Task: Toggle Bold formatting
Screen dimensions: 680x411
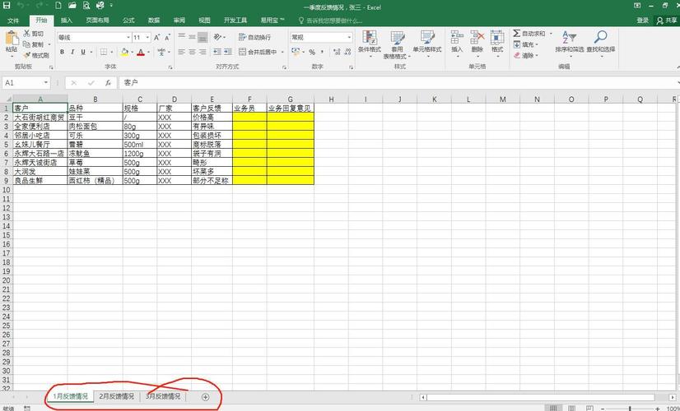Action: (62, 52)
